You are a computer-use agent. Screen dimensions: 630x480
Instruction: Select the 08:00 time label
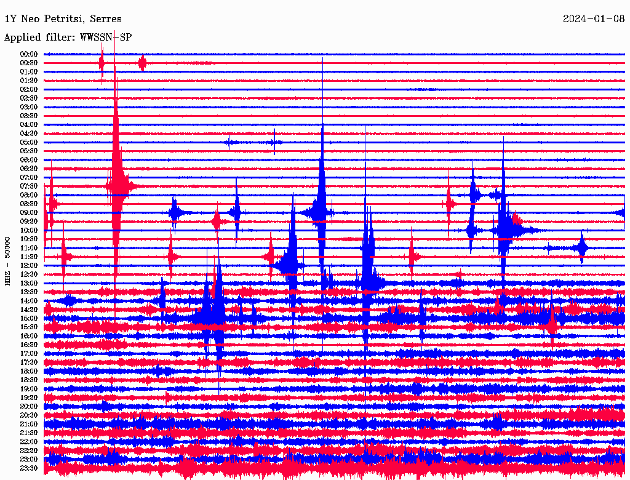(x=29, y=195)
